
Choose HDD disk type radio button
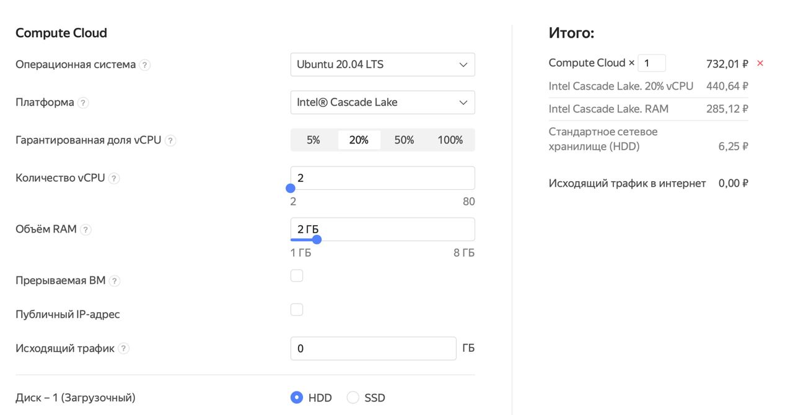coord(297,397)
